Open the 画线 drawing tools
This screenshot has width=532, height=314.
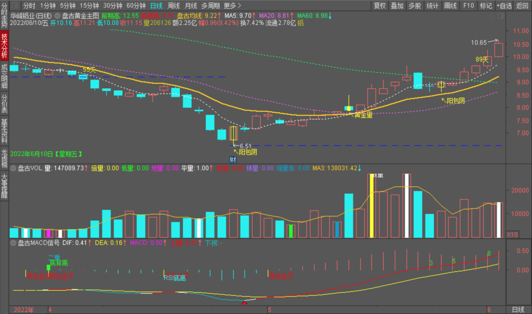pos(450,6)
